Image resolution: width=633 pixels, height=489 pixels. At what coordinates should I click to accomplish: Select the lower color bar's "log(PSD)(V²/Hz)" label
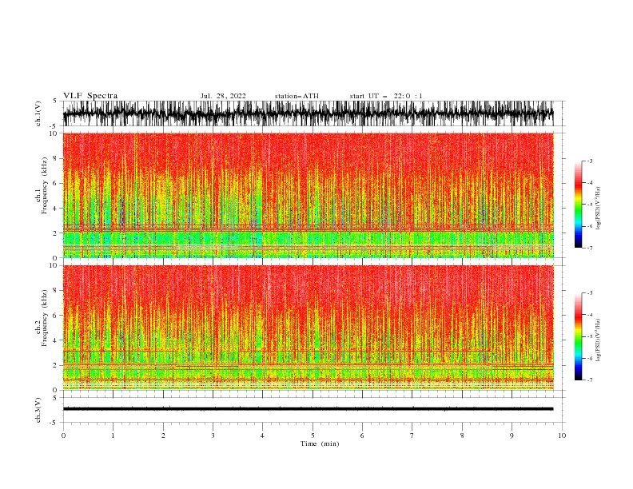pyautogui.click(x=598, y=340)
